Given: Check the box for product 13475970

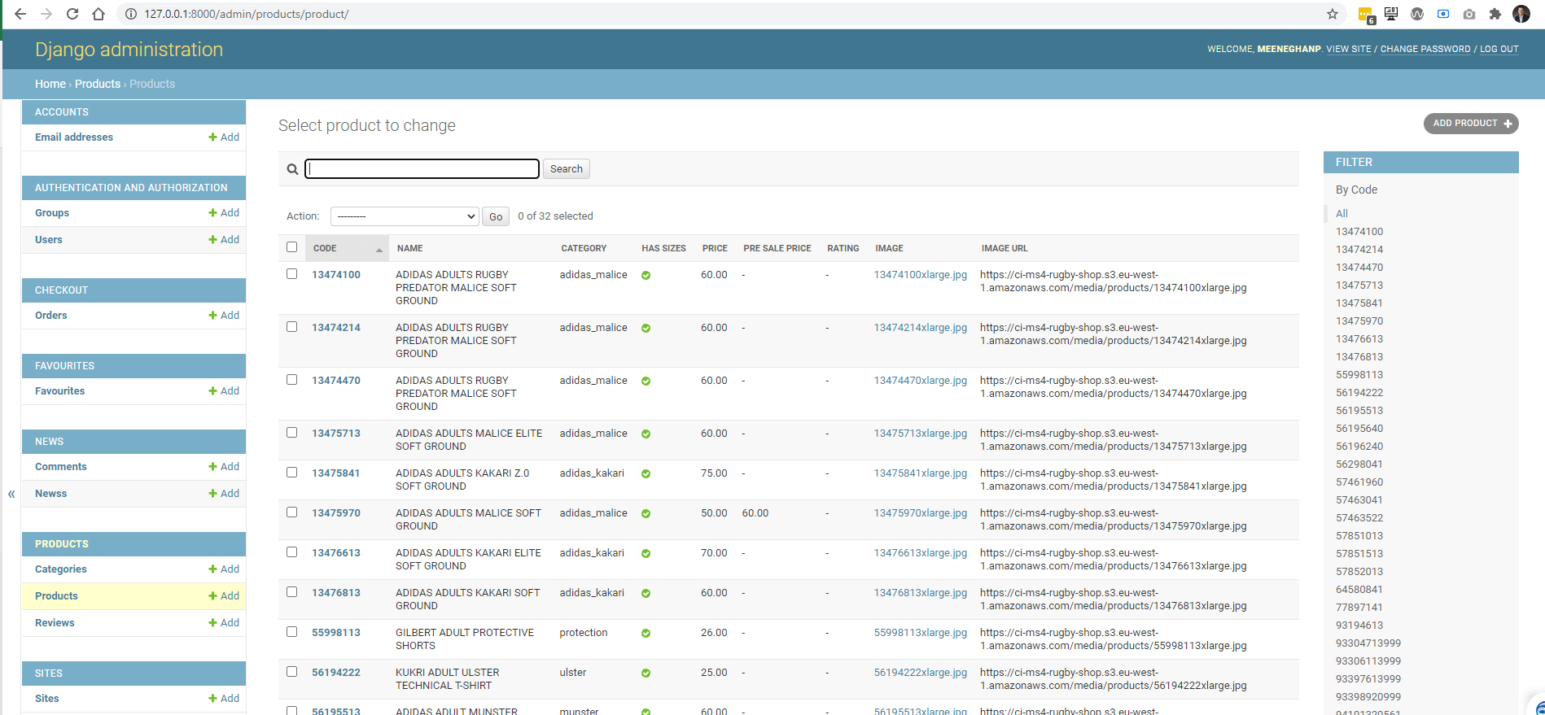Looking at the screenshot, I should tap(291, 512).
